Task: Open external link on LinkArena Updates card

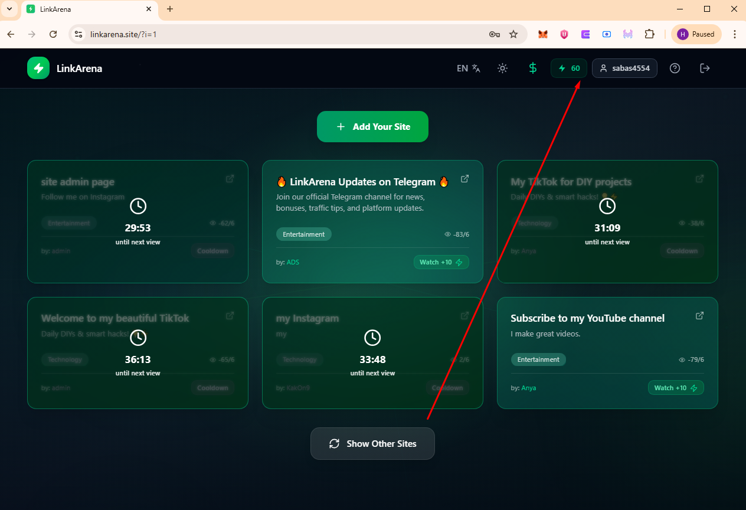Action: tap(464, 179)
